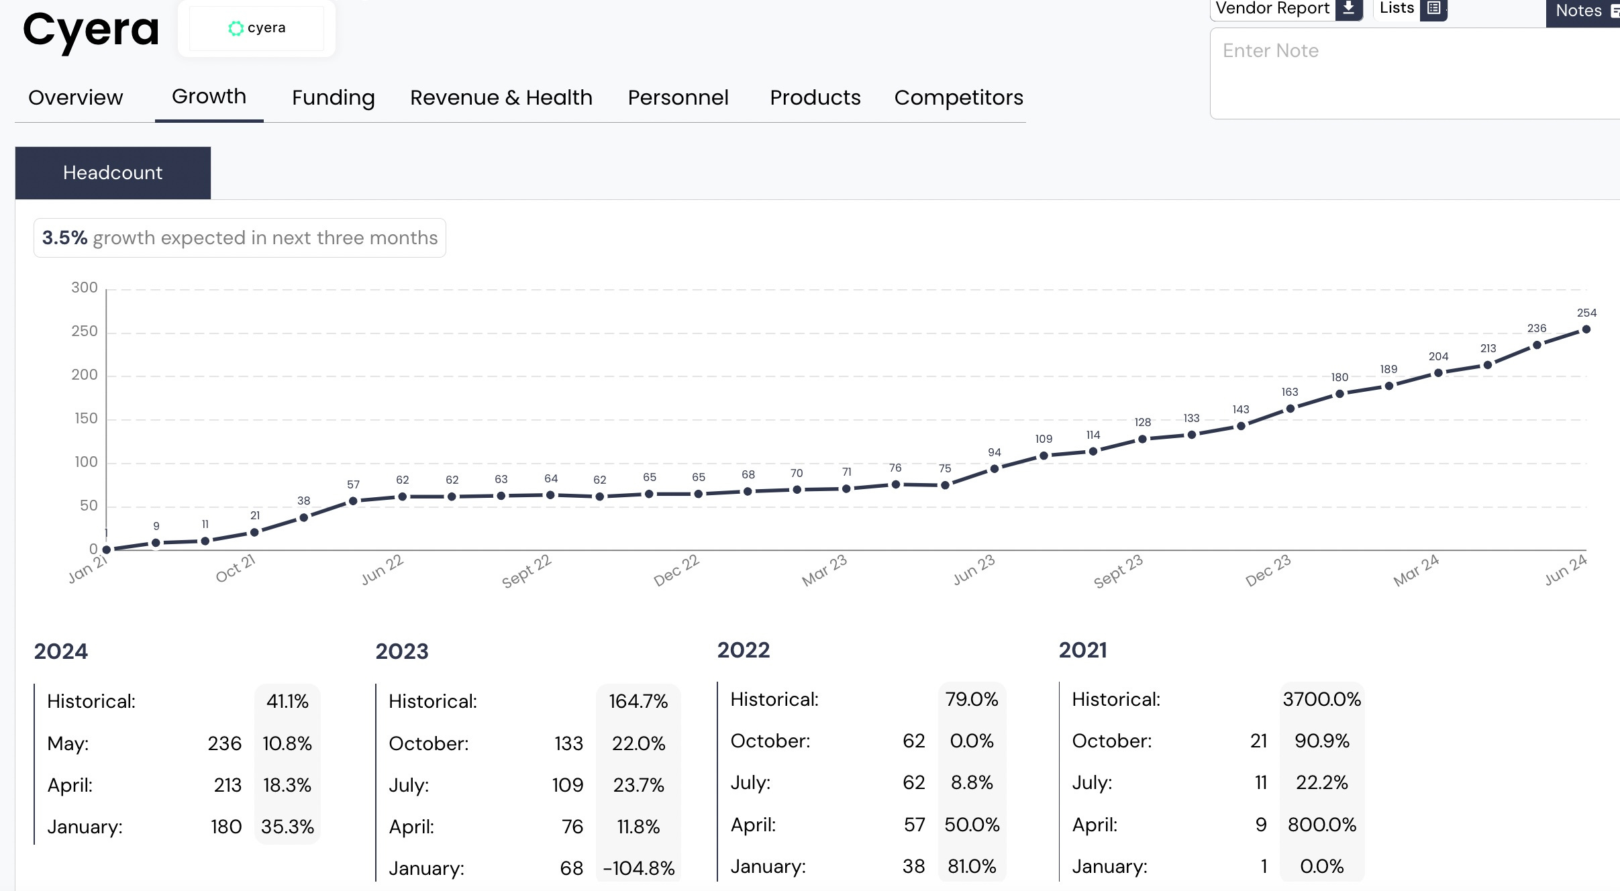Click 2023 January growth -104.8%
Viewport: 1620px width, 891px height.
pyautogui.click(x=638, y=868)
